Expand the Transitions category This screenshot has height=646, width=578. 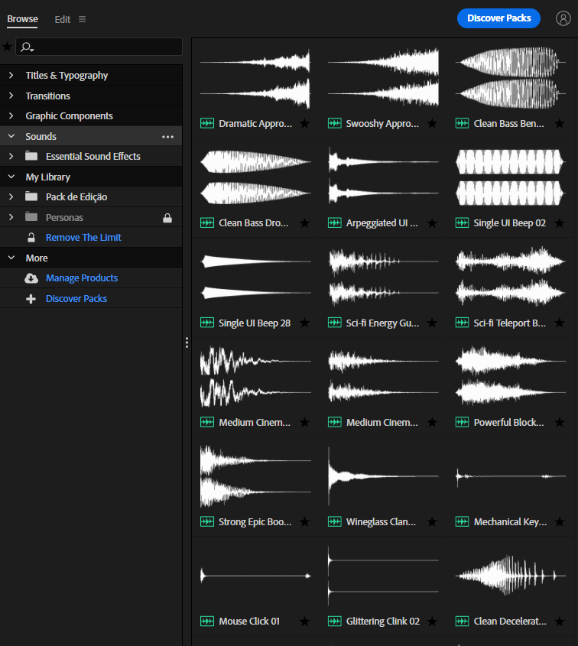click(11, 96)
